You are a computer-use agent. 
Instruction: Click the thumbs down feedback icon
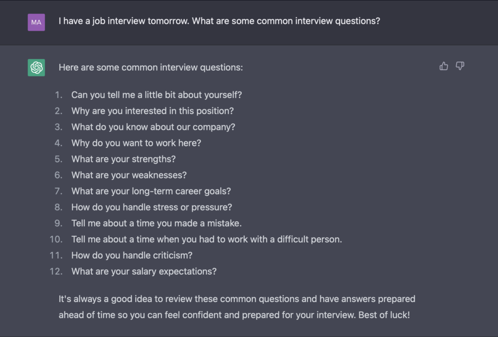click(x=460, y=66)
